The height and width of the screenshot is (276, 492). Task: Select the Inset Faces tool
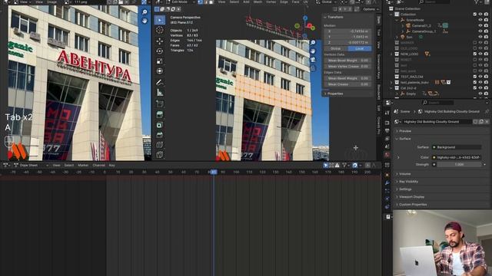point(160,125)
